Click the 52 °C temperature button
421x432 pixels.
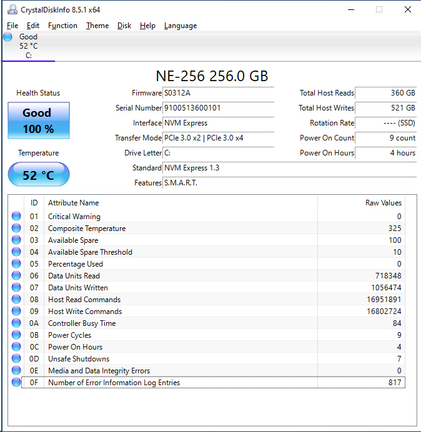pyautogui.click(x=38, y=175)
